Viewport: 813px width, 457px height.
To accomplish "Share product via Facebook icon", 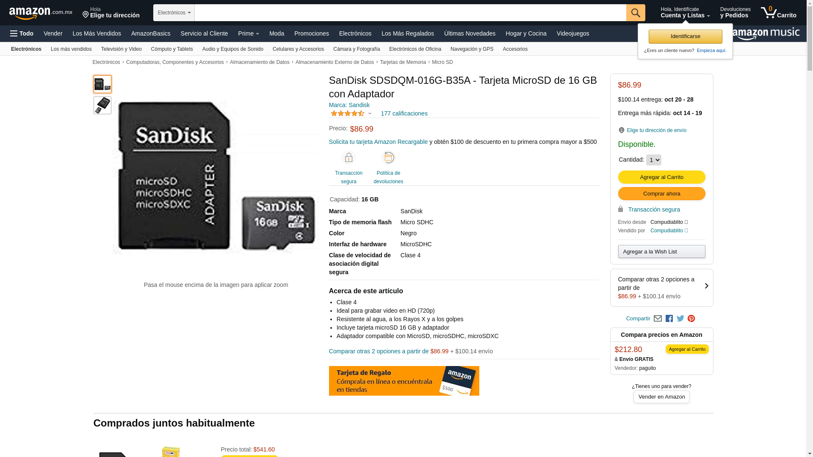I will click(669, 319).
